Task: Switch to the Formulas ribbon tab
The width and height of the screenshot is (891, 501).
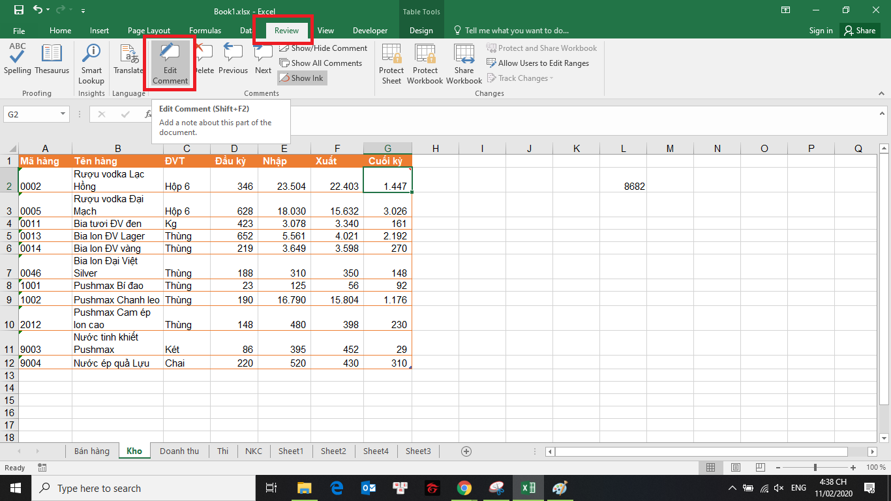Action: (205, 30)
